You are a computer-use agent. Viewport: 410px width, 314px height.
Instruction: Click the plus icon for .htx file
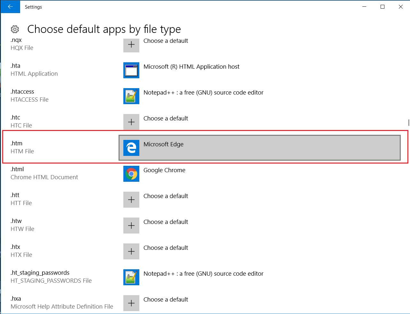(131, 251)
